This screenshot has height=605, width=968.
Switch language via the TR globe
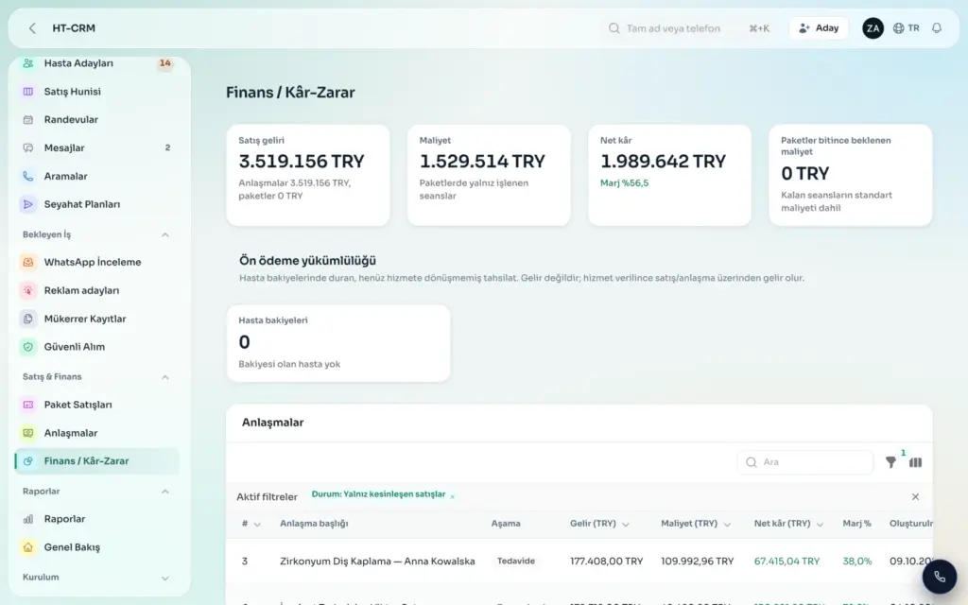tap(907, 27)
